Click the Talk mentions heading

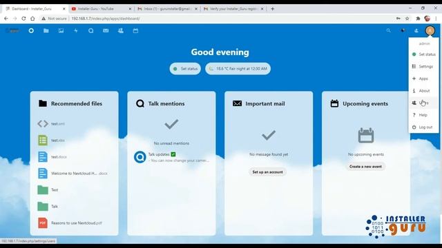[166, 103]
